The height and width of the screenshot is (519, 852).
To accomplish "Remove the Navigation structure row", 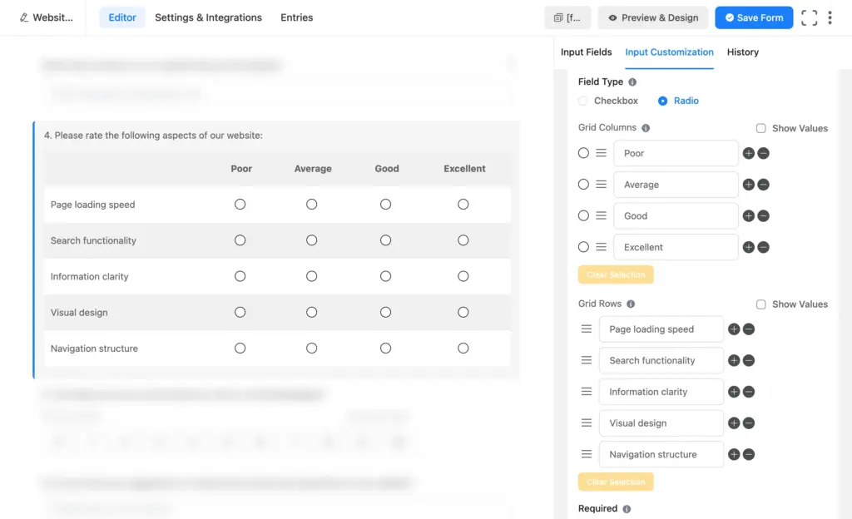I will pos(748,454).
